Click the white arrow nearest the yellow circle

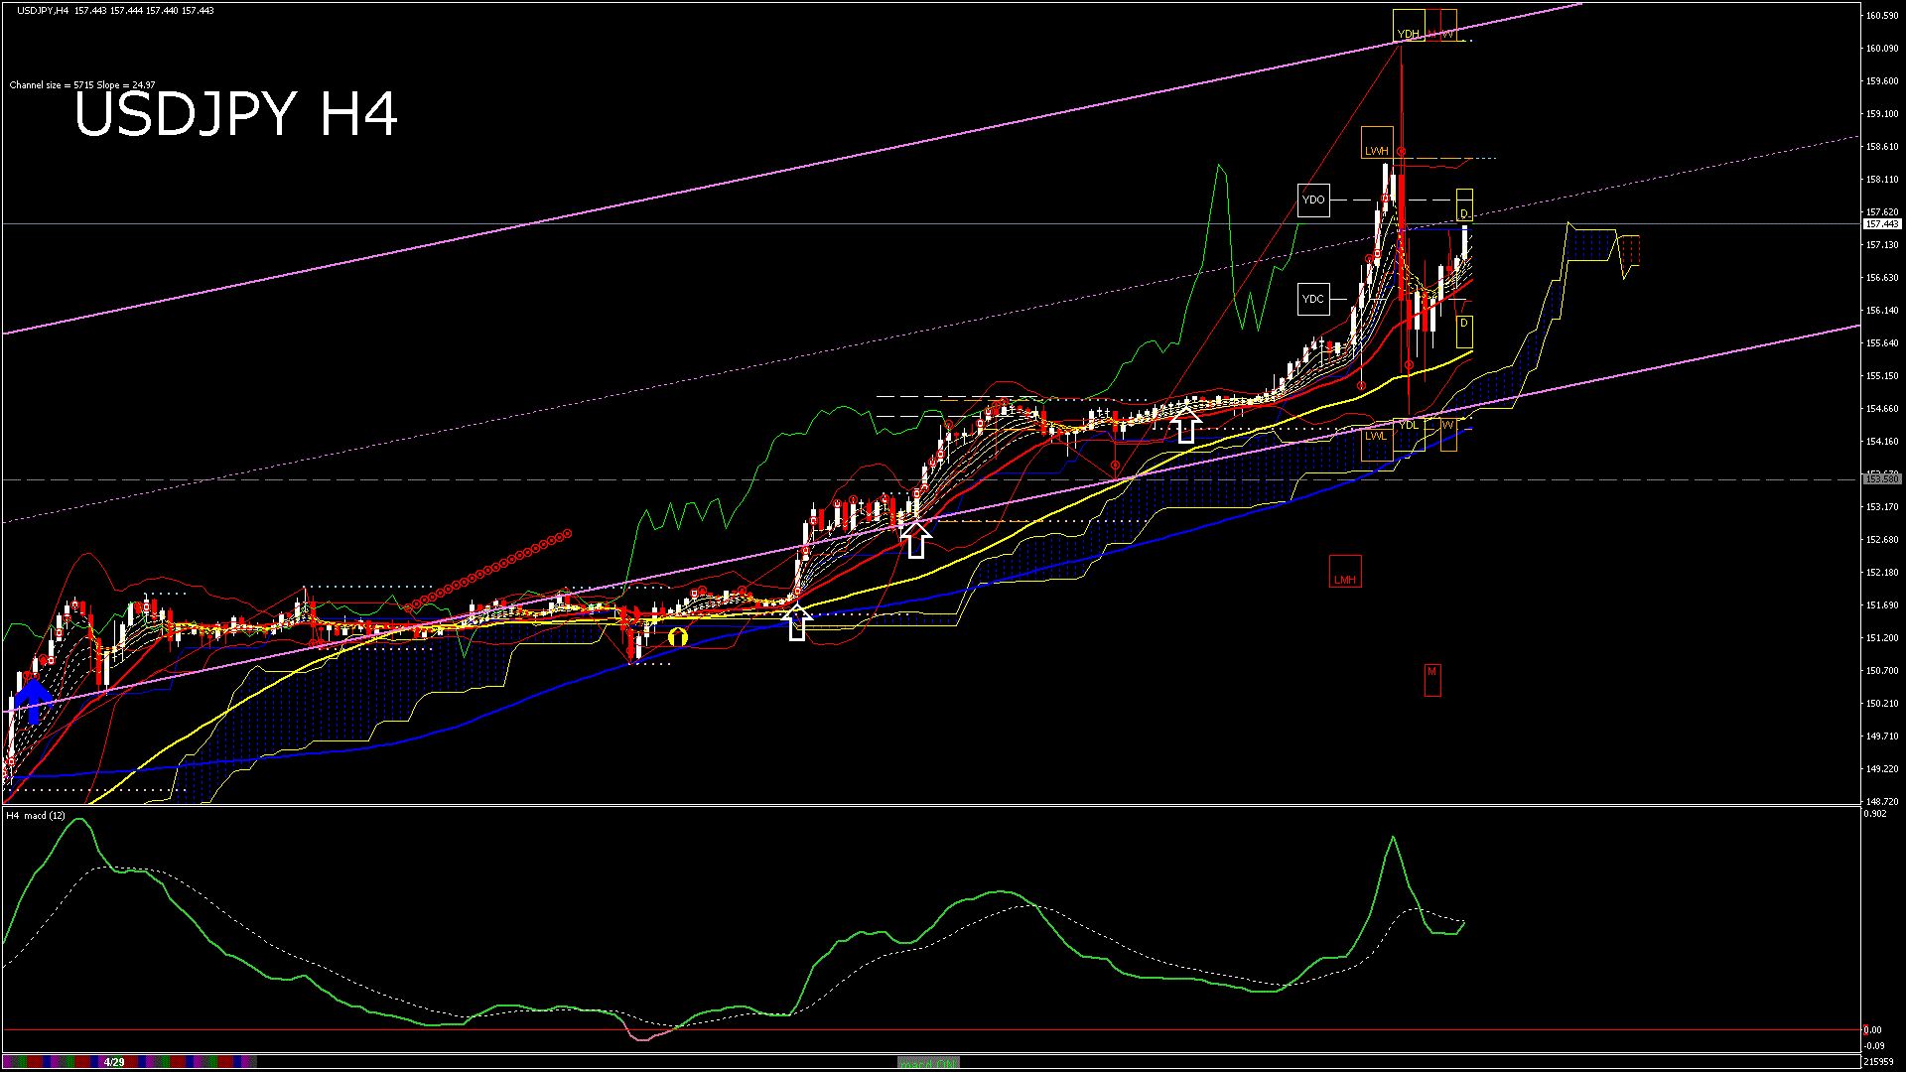click(797, 623)
